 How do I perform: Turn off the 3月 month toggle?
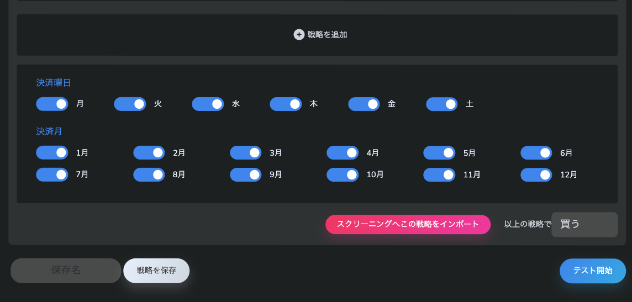[246, 152]
